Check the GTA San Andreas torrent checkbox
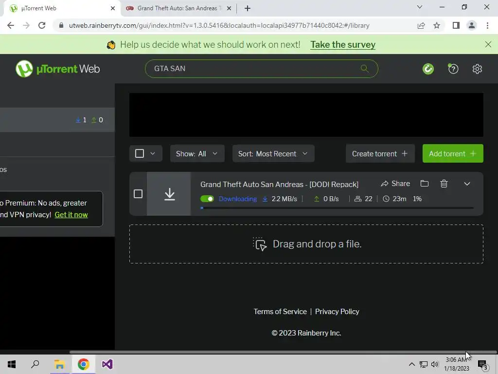 pyautogui.click(x=138, y=194)
